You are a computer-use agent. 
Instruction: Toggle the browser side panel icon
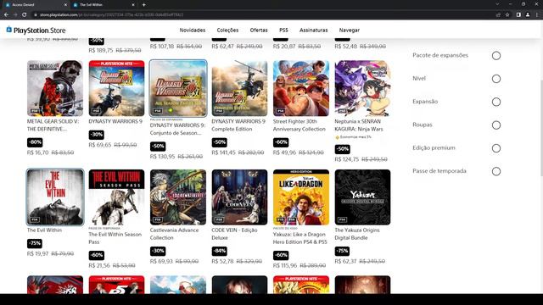click(x=518, y=15)
